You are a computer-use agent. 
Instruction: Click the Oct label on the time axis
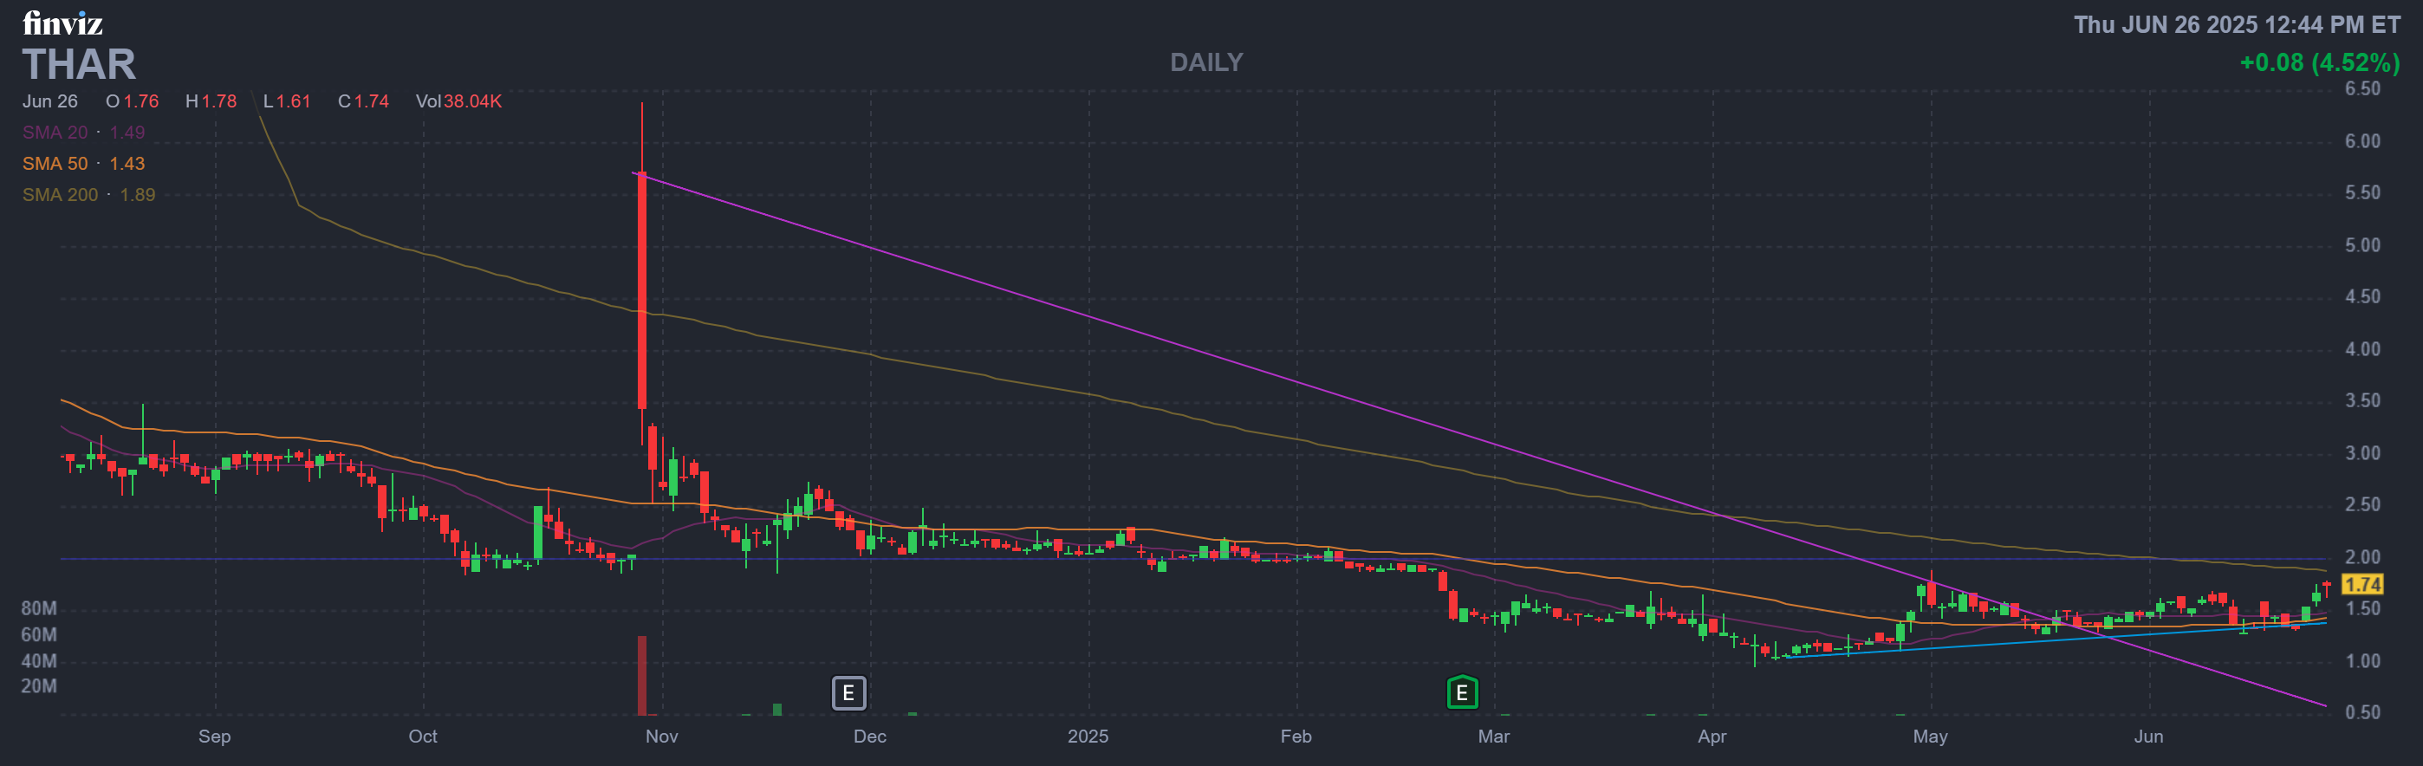pos(422,737)
